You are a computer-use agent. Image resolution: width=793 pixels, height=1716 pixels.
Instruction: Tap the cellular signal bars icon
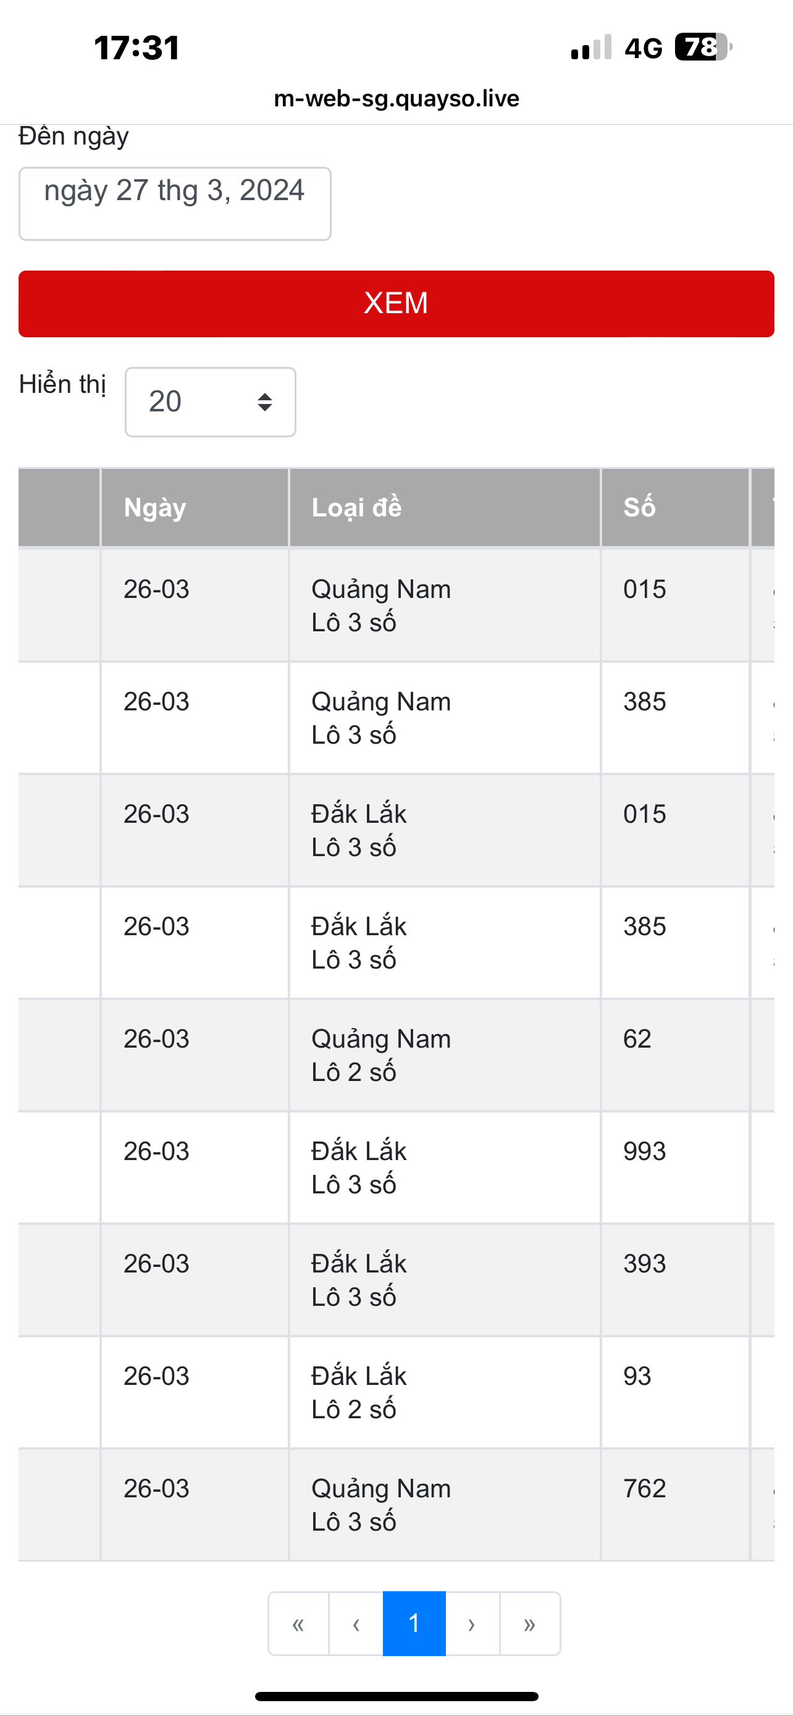click(591, 48)
